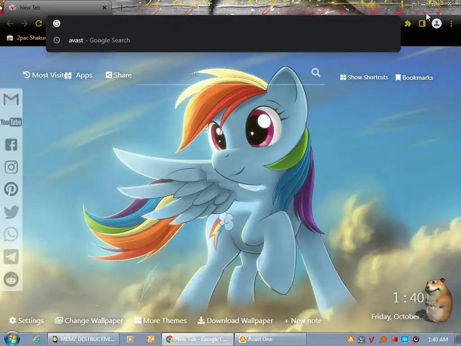Screen dimensions: 461x346
Task: Open the volume speaker tray icon
Action: (x=416, y=340)
